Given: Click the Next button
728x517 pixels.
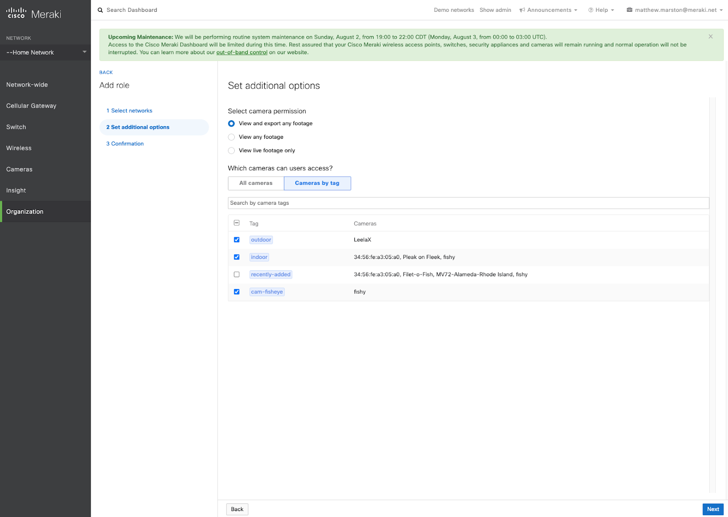Looking at the screenshot, I should click(x=713, y=509).
